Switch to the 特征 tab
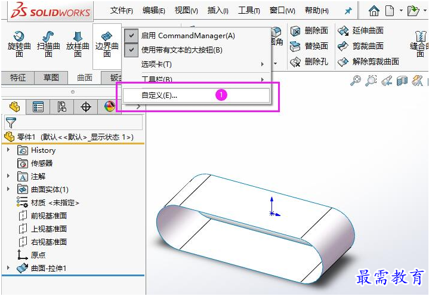 pyautogui.click(x=18, y=78)
